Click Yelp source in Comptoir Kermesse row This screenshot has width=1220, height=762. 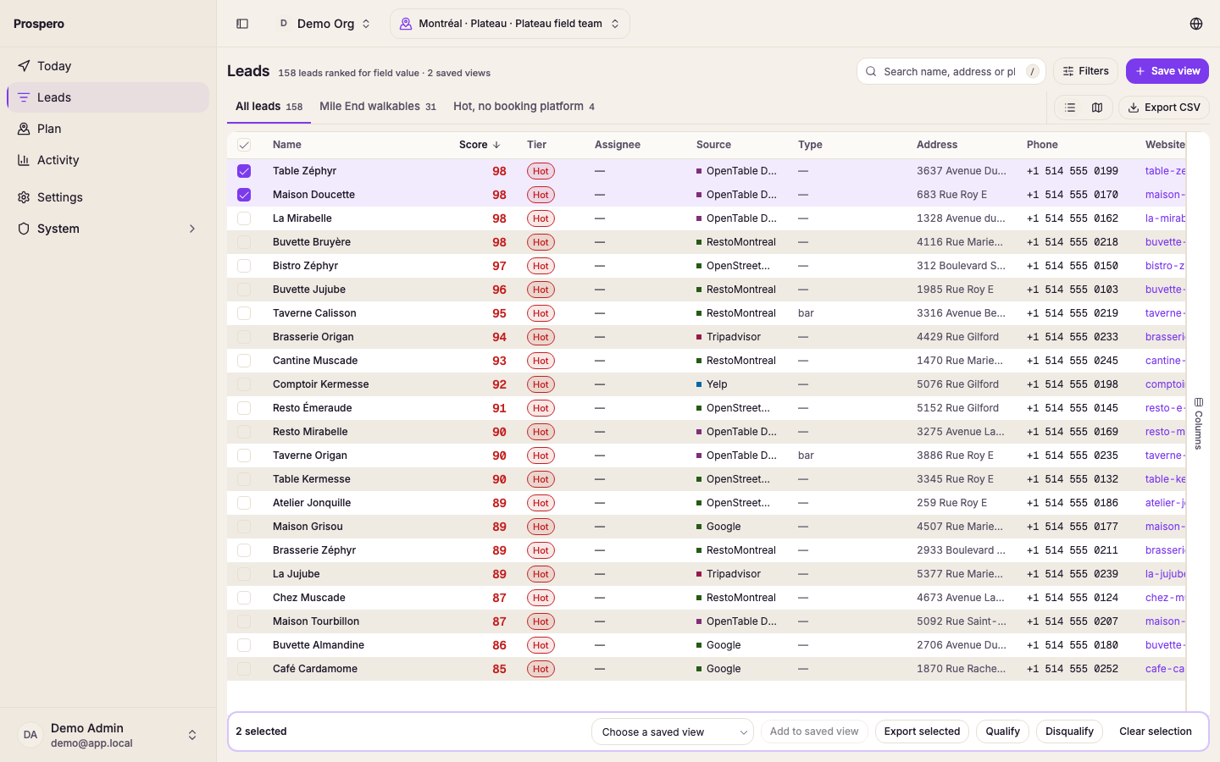click(x=717, y=384)
